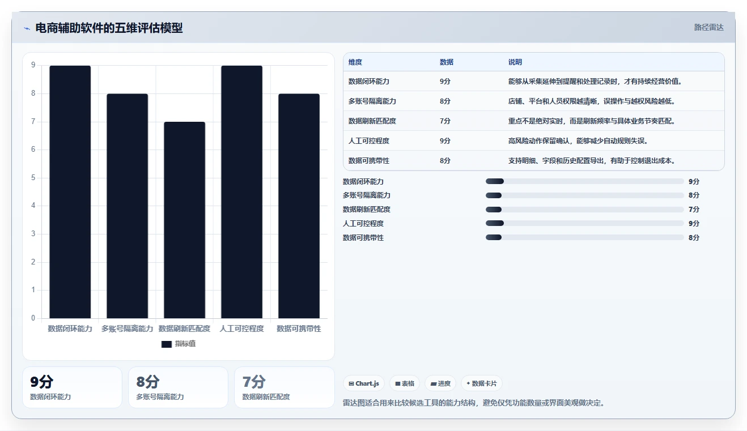Click description starting 重点不是绝对实时
This screenshot has width=747, height=431.
592,121
